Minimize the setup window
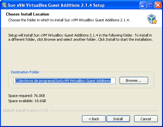The image size is (163, 127). click(143, 5)
